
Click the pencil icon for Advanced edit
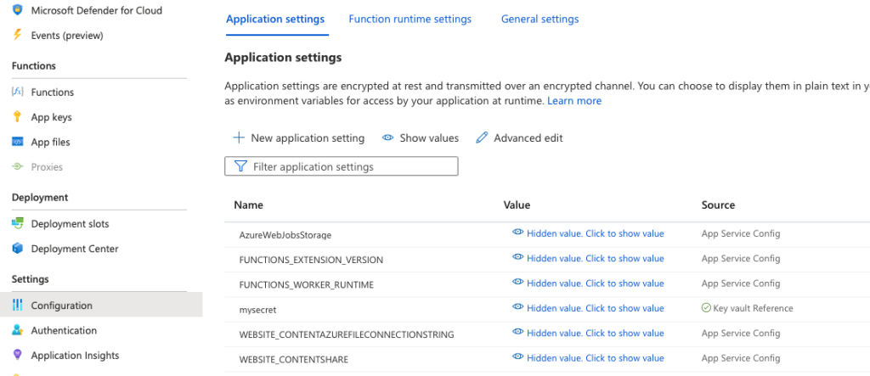coord(482,137)
